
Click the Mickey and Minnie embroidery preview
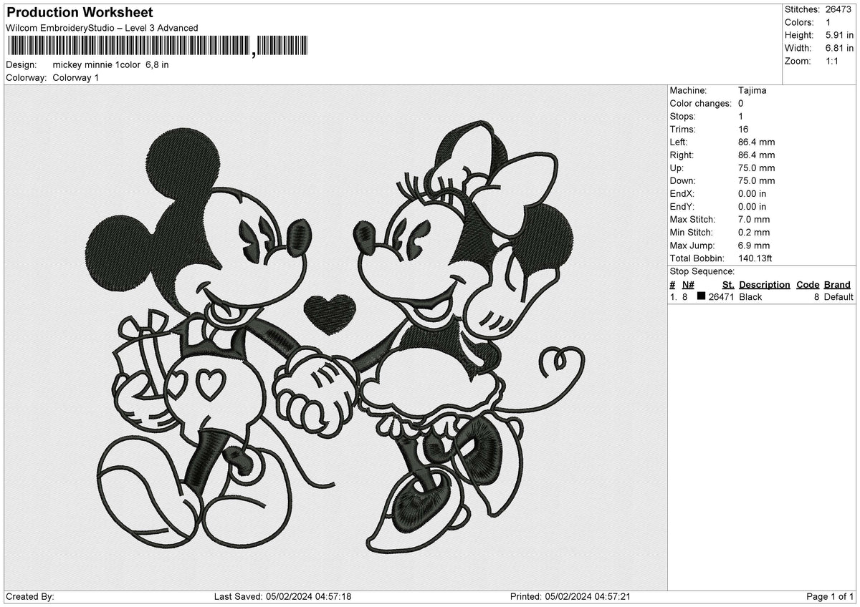(x=335, y=337)
